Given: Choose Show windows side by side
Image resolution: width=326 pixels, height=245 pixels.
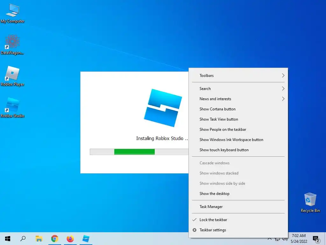Looking at the screenshot, I should point(238,183).
